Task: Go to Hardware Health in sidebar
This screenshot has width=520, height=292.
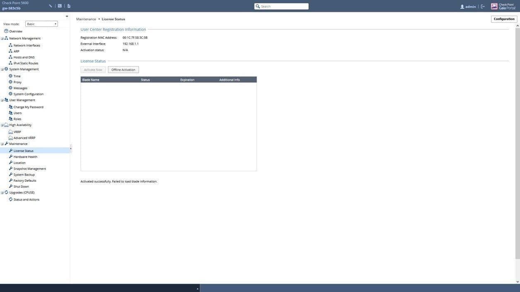Action: [25, 157]
